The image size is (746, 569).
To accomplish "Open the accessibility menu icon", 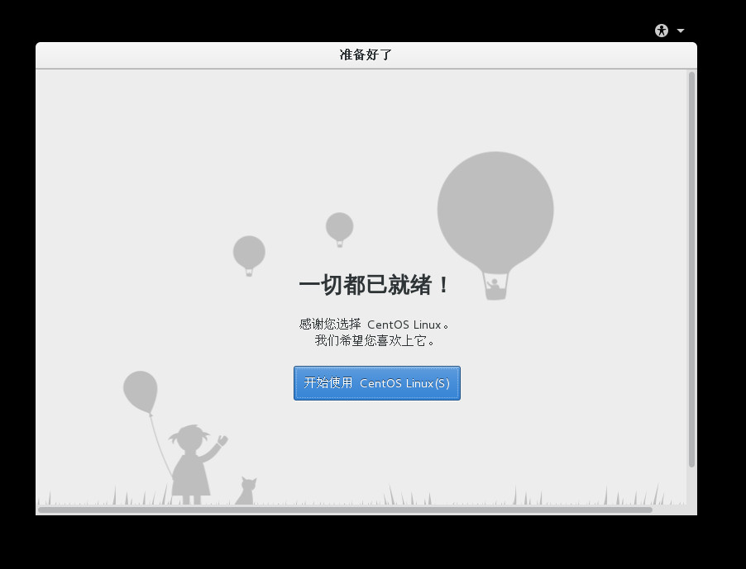I will [x=661, y=31].
